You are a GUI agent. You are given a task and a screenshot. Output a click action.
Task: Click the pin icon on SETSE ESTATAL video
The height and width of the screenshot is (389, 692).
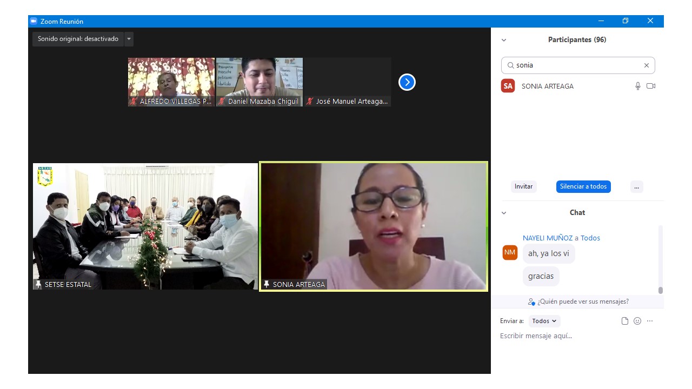coord(38,284)
